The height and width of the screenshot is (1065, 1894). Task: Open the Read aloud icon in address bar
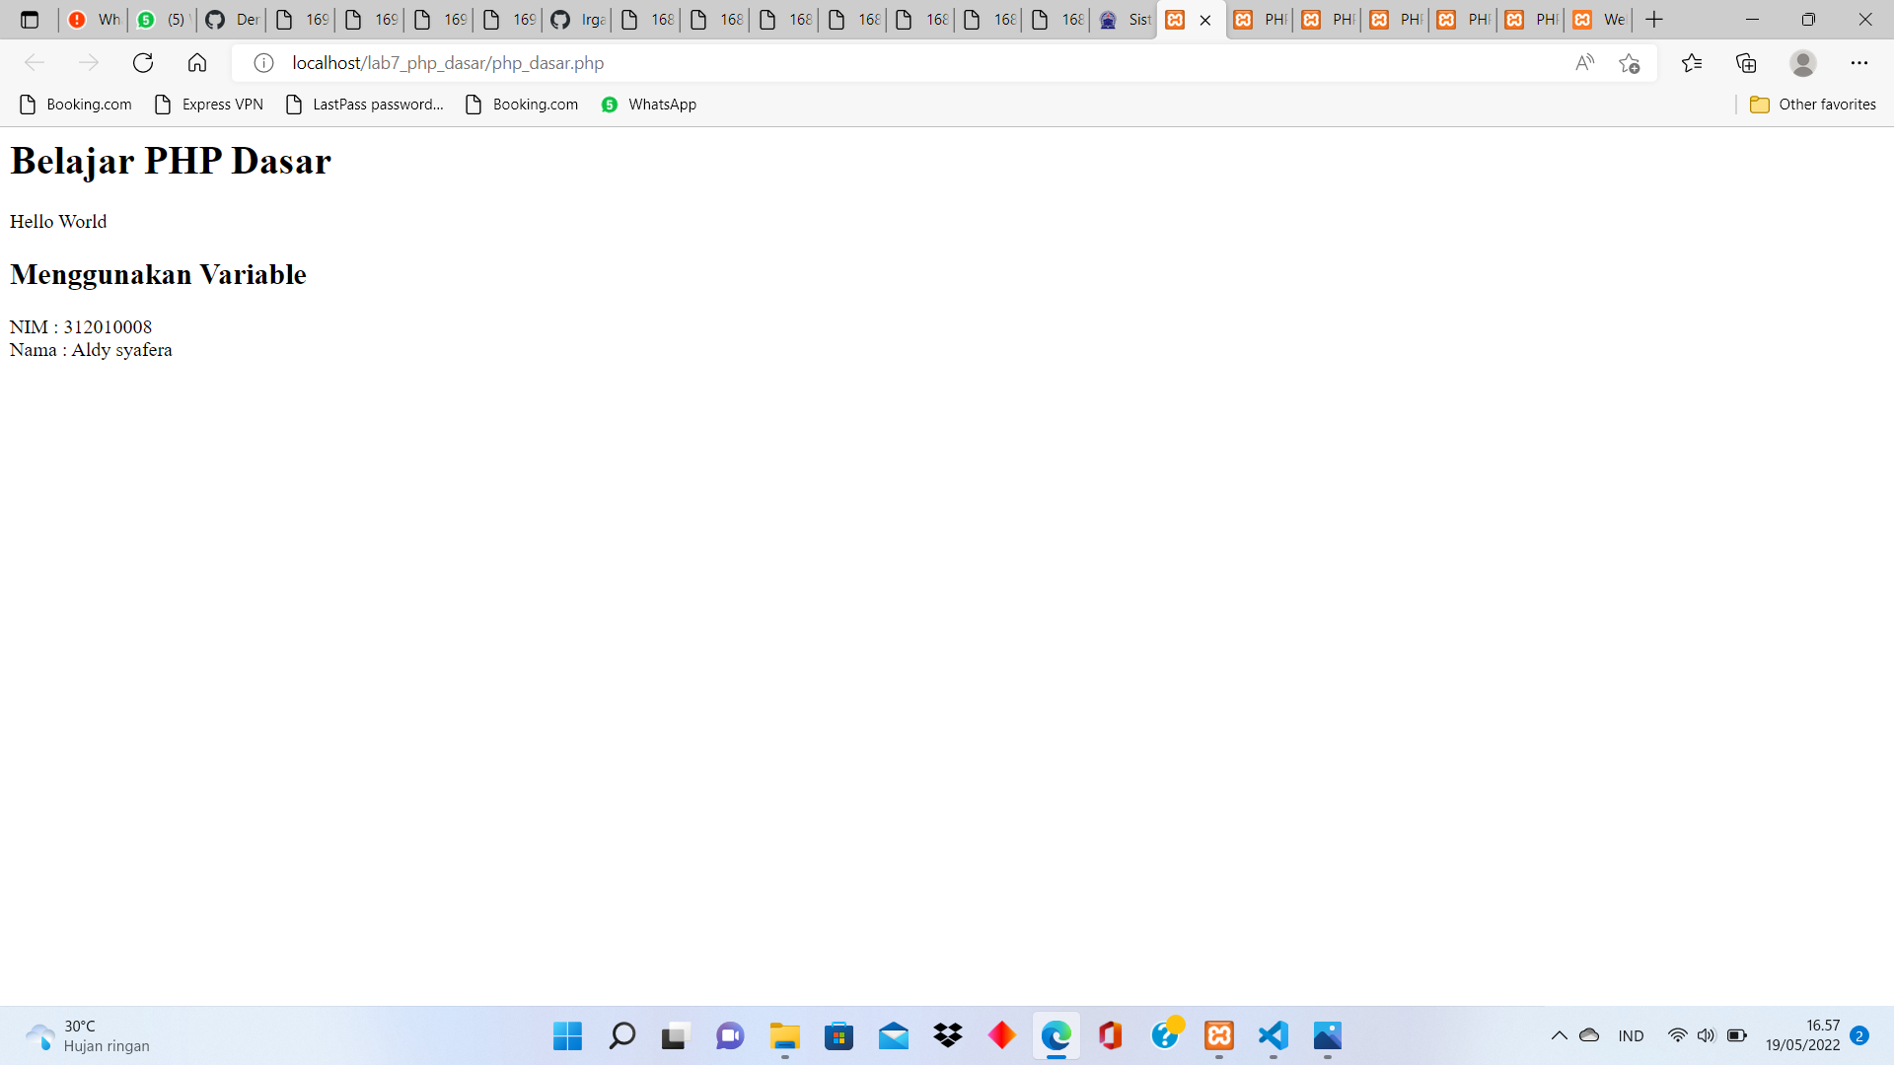pyautogui.click(x=1585, y=63)
